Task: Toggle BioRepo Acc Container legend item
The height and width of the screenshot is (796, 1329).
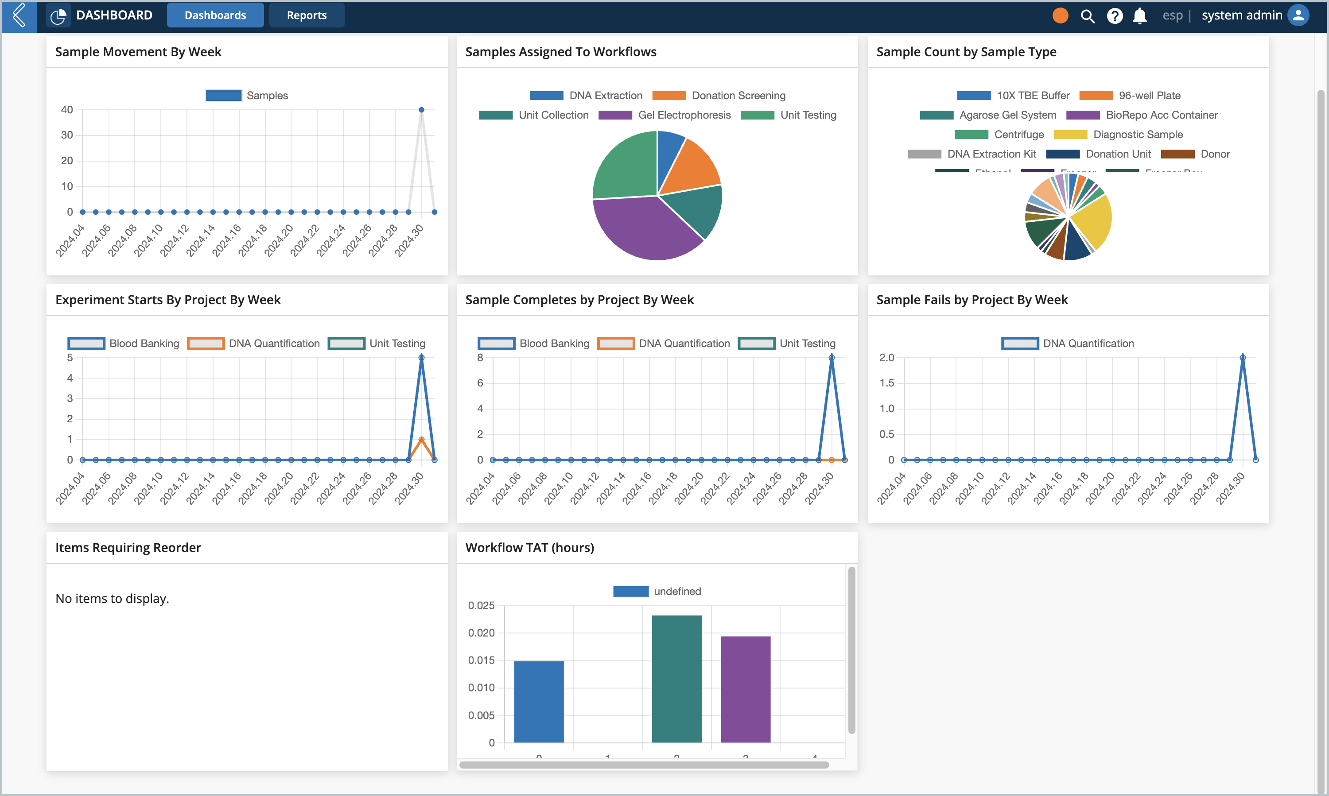Action: click(1142, 115)
